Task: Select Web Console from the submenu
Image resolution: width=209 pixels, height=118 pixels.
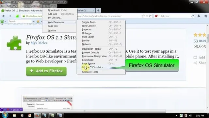Action: pyautogui.click(x=89, y=26)
